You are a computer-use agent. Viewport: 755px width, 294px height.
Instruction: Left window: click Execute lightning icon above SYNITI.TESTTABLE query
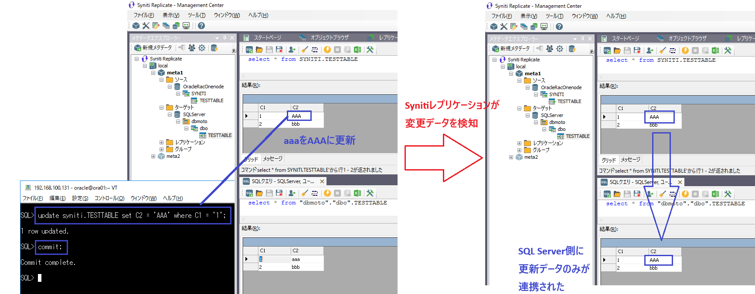tap(327, 50)
